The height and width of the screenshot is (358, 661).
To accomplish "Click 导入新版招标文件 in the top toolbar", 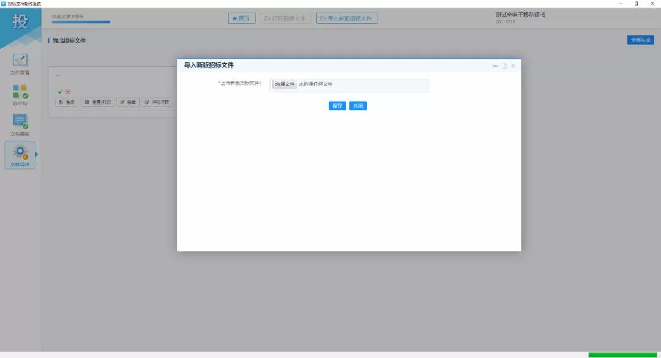I will point(347,18).
